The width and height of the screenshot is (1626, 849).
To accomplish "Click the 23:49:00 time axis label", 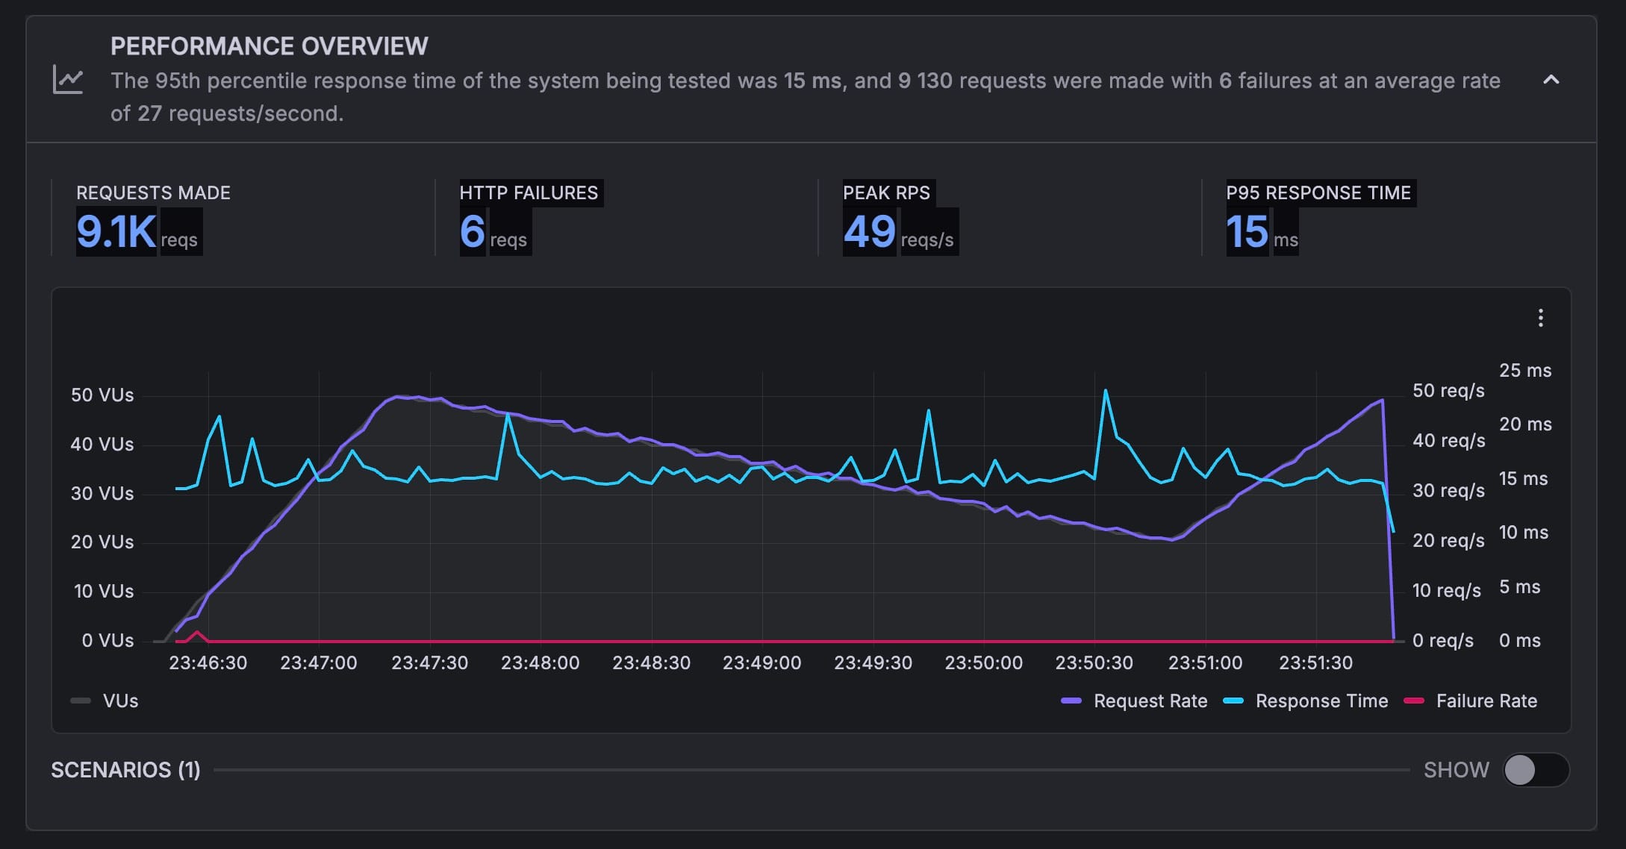I will 761,662.
